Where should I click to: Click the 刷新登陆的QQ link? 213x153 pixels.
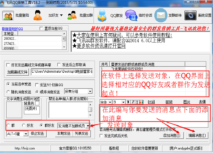(x=12, y=29)
